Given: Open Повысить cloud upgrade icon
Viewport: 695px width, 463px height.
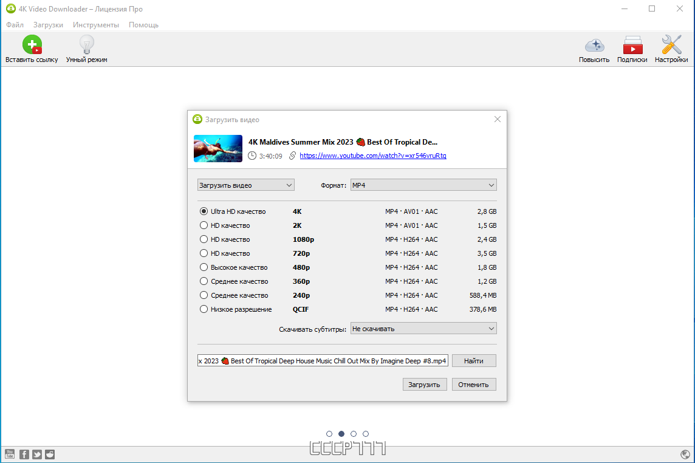Looking at the screenshot, I should (x=594, y=45).
